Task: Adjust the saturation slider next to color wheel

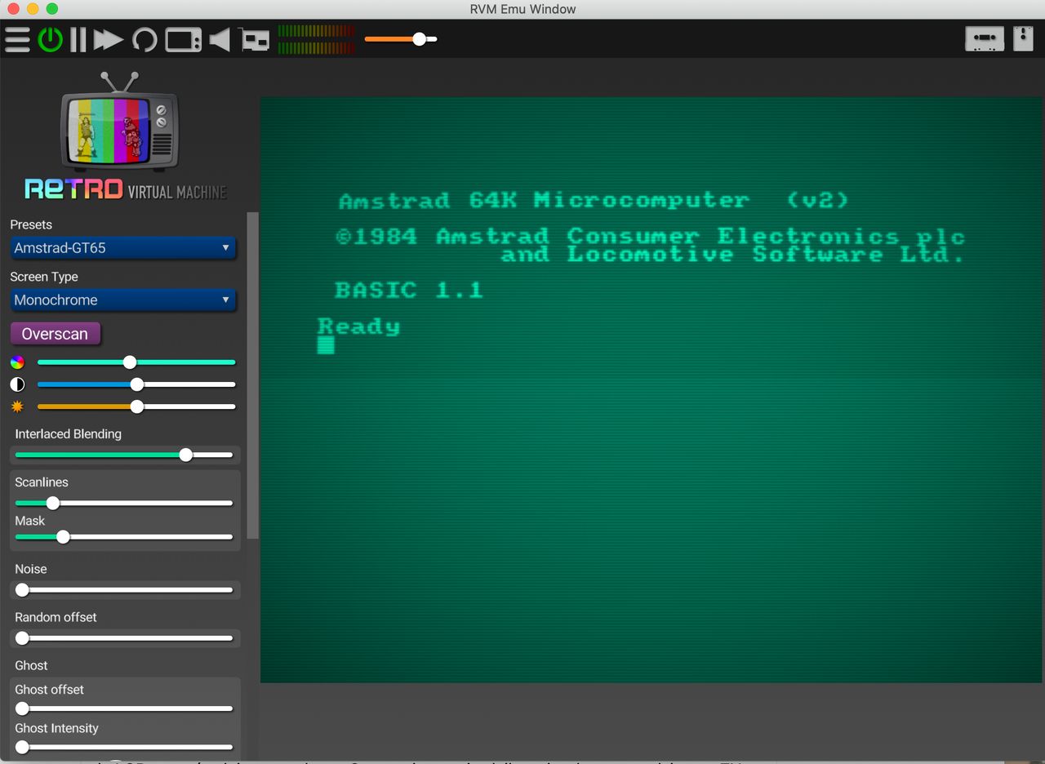Action: tap(136, 362)
